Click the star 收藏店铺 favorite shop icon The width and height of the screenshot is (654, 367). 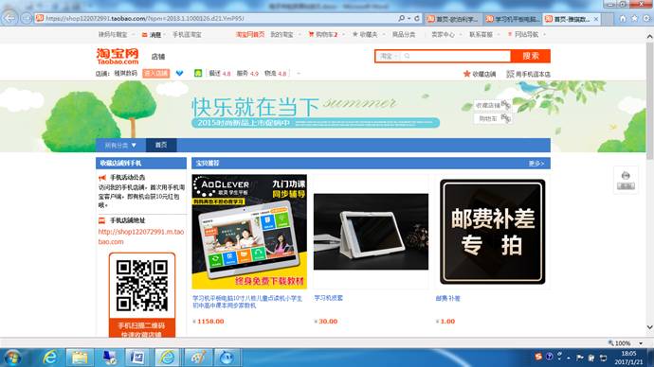click(466, 74)
